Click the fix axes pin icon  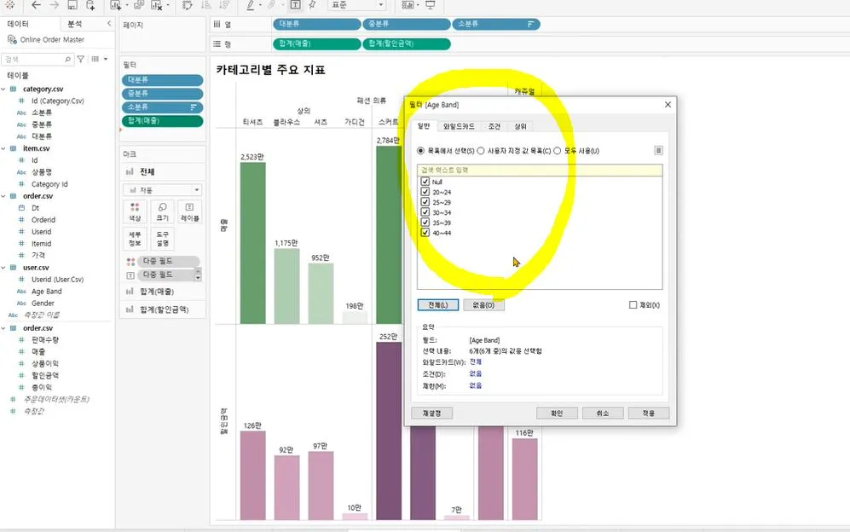[x=313, y=5]
